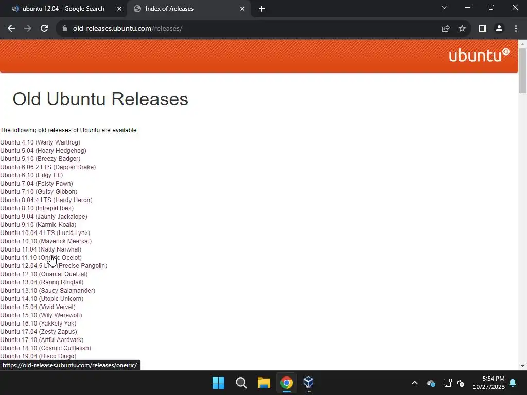Screen dimensions: 527x395
Task: Open File Explorer from the taskbar
Action: coord(264,383)
